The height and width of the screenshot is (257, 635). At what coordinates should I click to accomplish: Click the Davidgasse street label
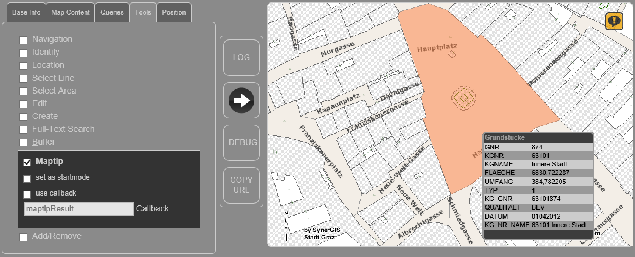click(x=400, y=92)
